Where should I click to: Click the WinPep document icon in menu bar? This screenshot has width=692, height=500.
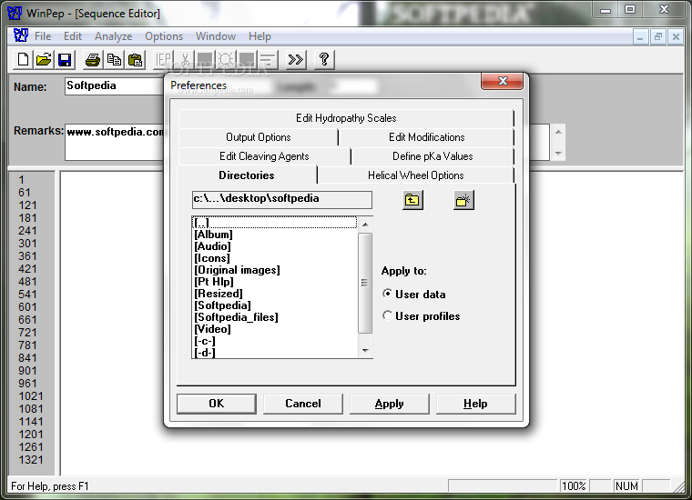20,35
